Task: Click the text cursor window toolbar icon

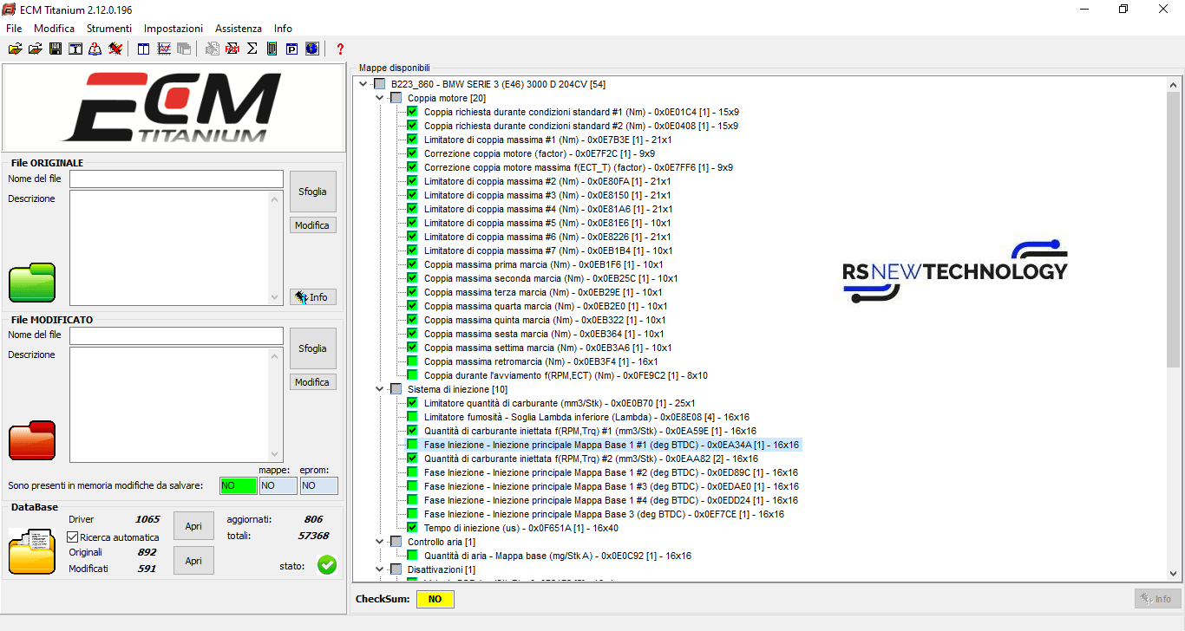Action: [75, 49]
